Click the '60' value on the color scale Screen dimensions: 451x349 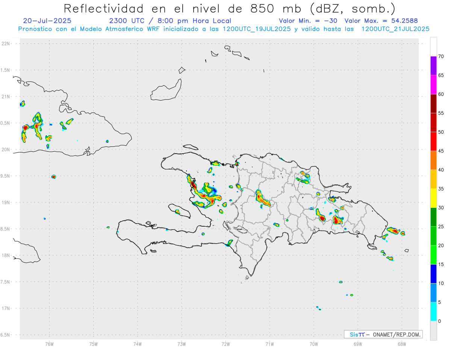tap(441, 94)
